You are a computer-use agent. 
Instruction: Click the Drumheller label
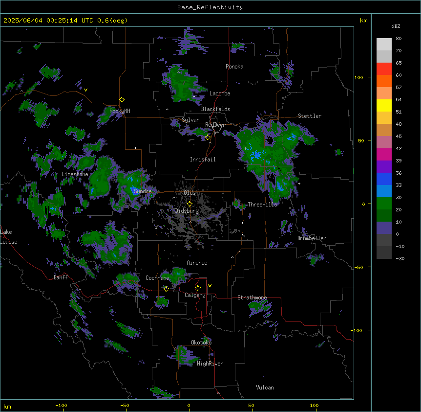[x=312, y=238]
